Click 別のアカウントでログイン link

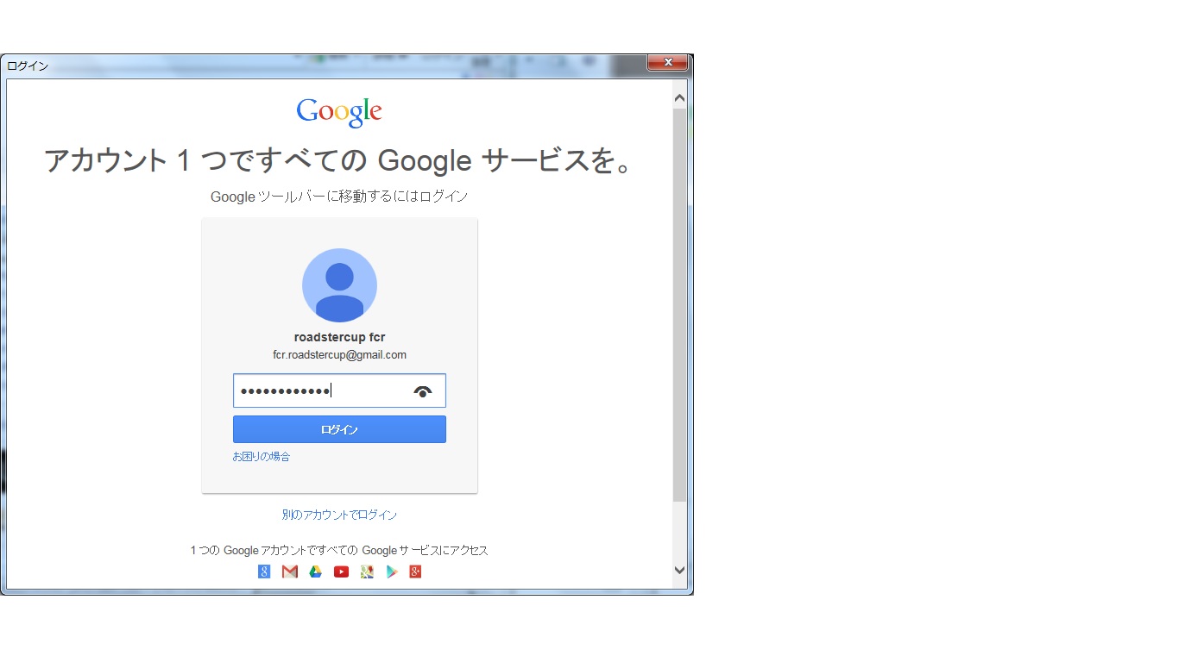pyautogui.click(x=339, y=515)
